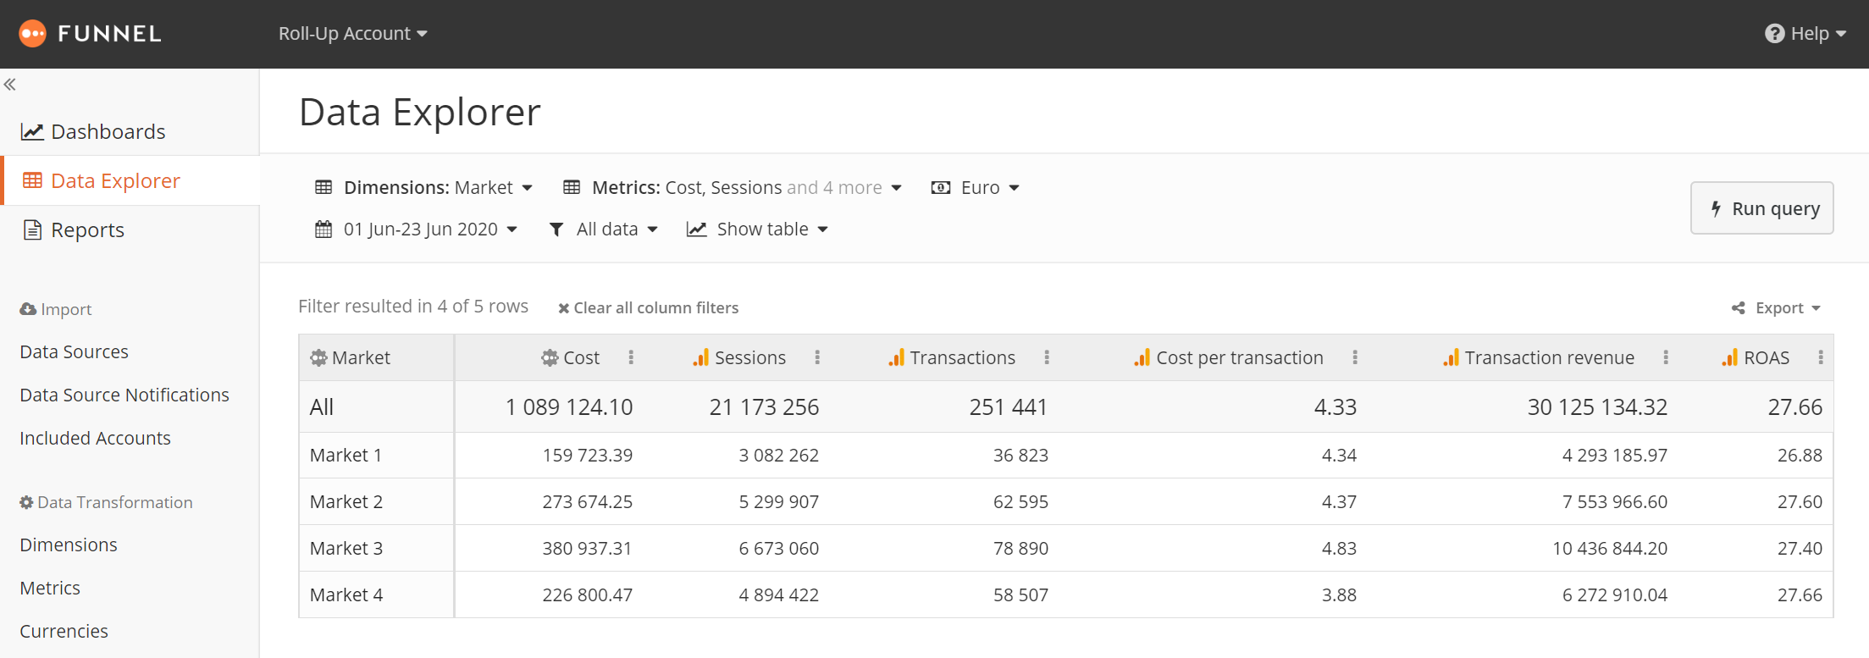Screen dimensions: 1869x658
Task: Select the Market 3 table row
Action: click(346, 549)
